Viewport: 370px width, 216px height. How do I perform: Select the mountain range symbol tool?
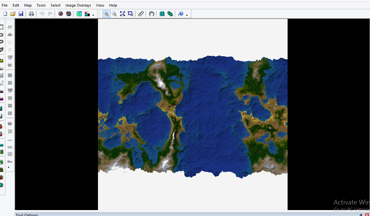click(x=10, y=27)
